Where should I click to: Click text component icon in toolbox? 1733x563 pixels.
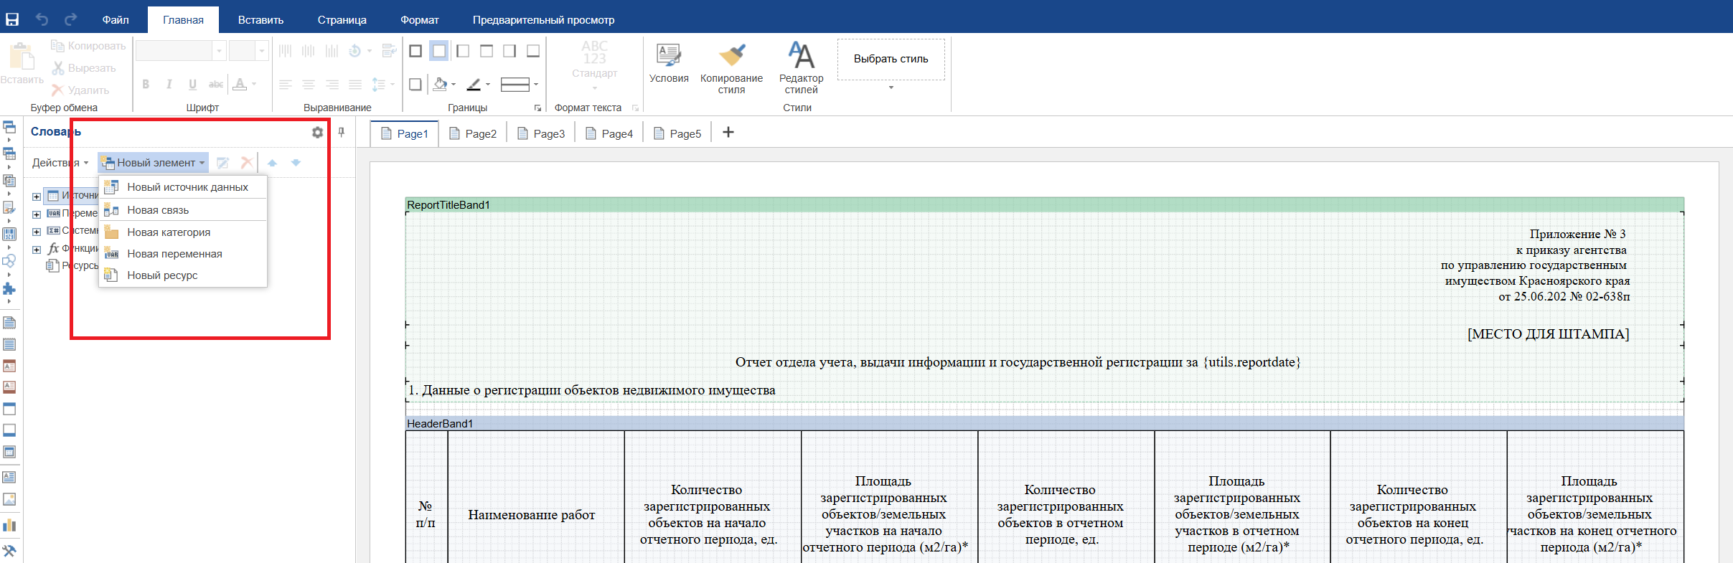pyautogui.click(x=9, y=477)
